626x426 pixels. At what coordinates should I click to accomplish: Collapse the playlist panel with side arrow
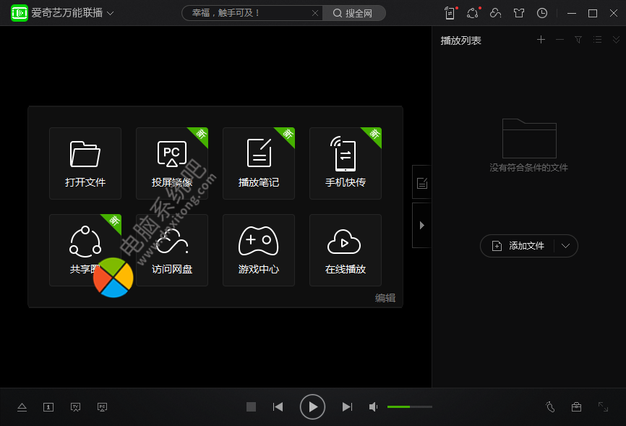[x=421, y=226]
